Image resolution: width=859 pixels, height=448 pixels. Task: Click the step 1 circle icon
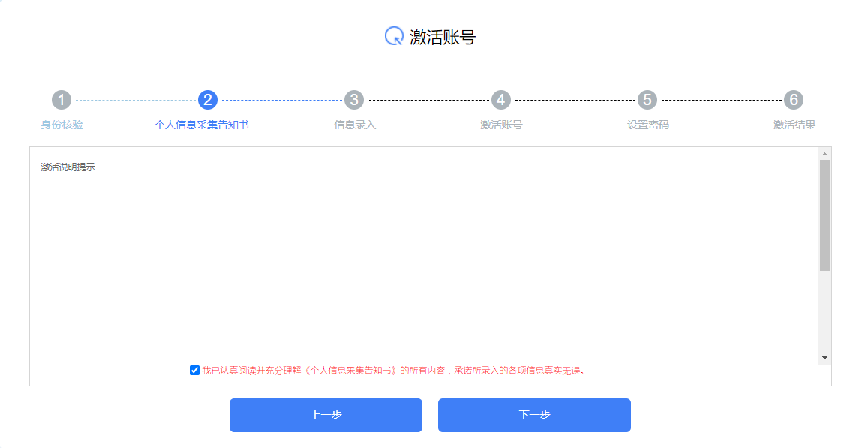pyautogui.click(x=62, y=100)
